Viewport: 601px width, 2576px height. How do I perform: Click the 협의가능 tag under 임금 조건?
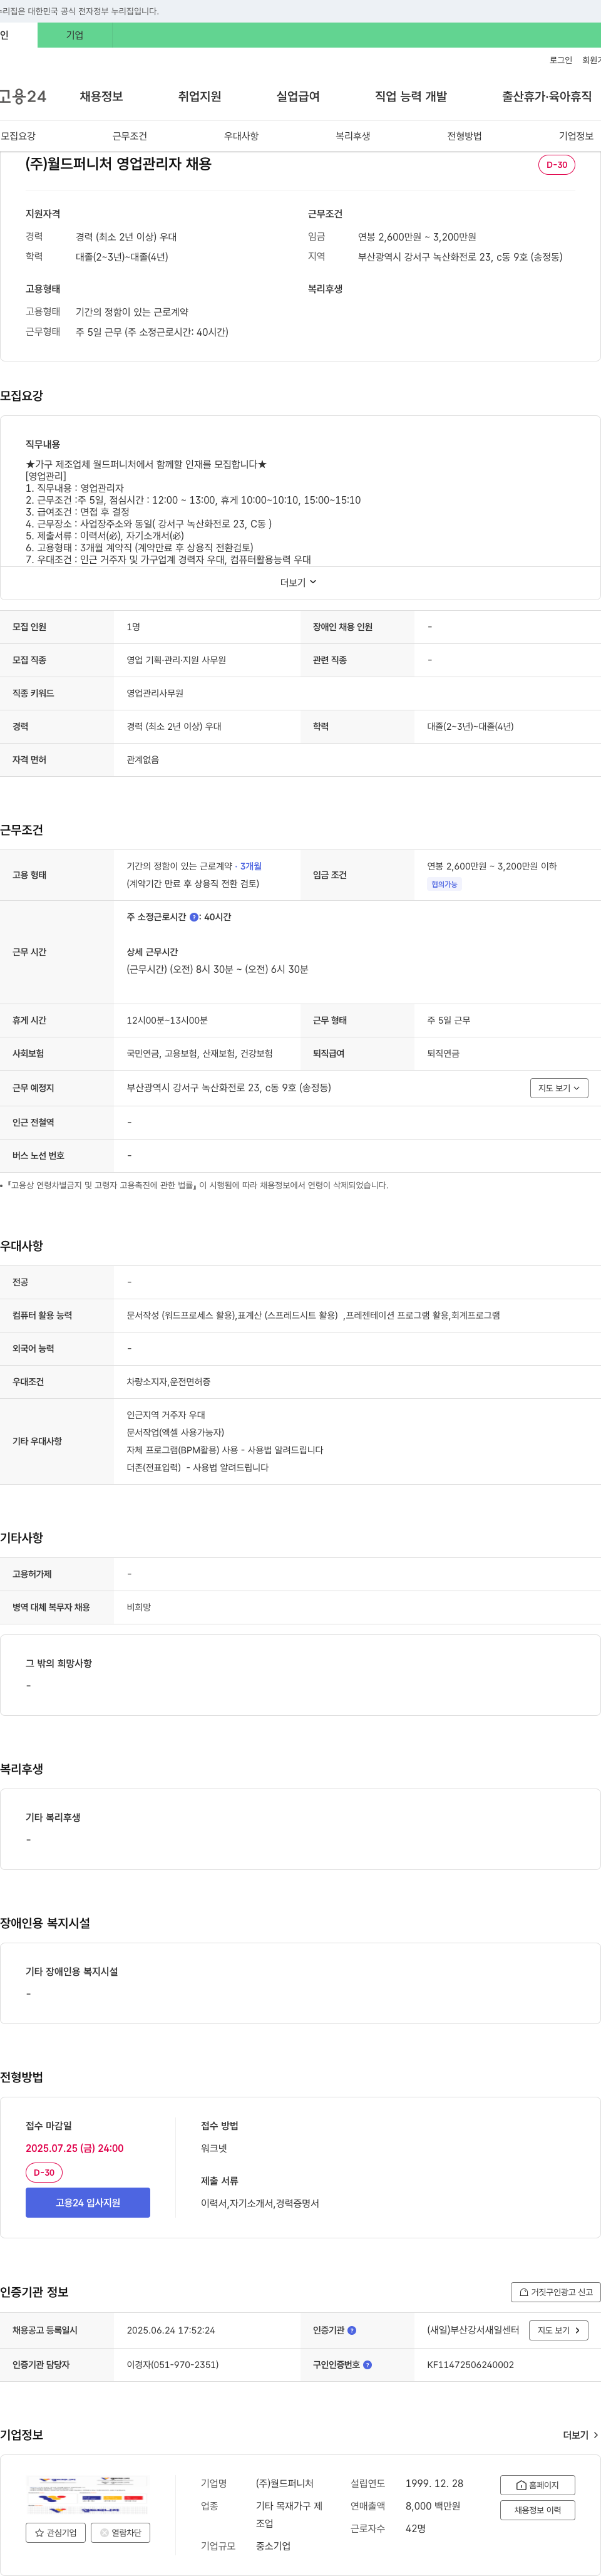(444, 884)
